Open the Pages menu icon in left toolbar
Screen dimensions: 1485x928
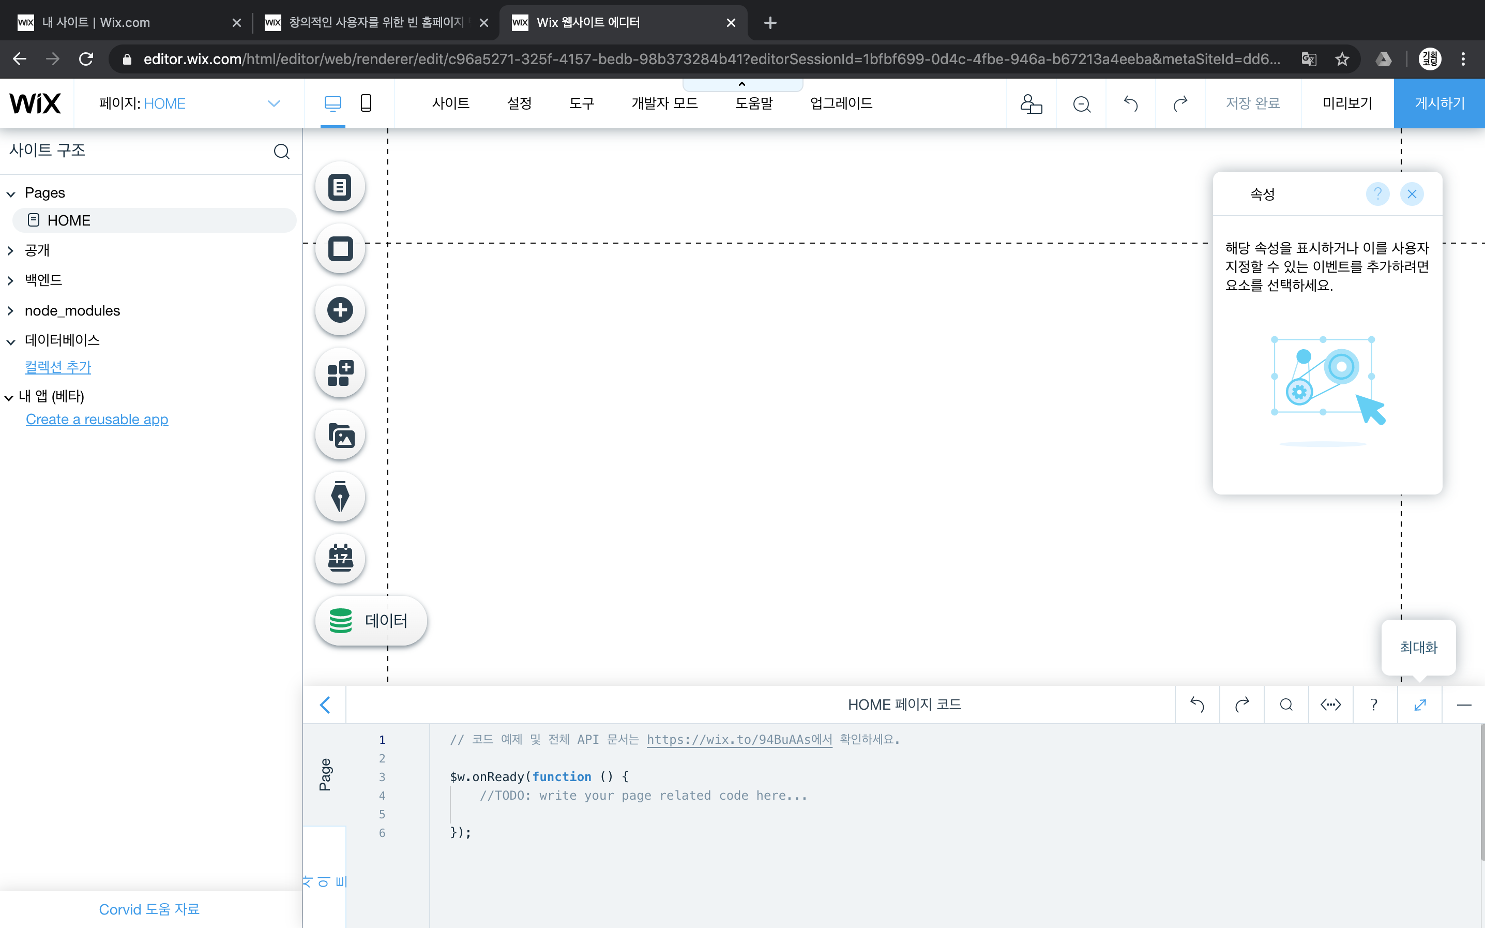point(340,187)
